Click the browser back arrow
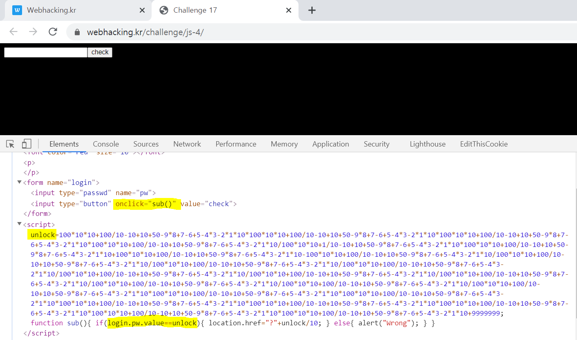 (x=13, y=32)
